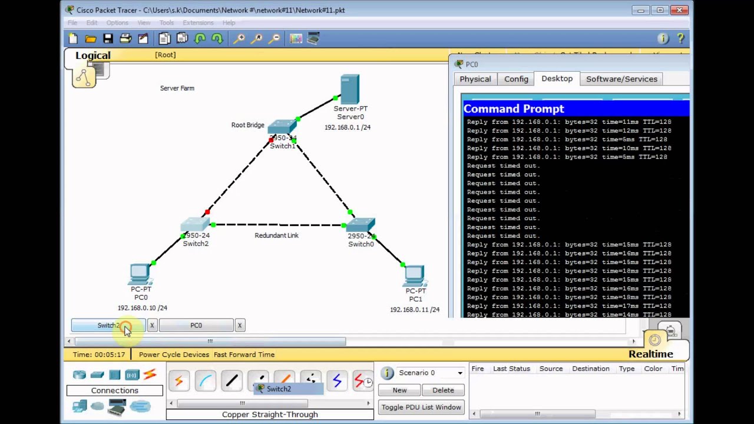The width and height of the screenshot is (754, 424).
Task: Open a network file via folder icon
Action: (x=90, y=39)
